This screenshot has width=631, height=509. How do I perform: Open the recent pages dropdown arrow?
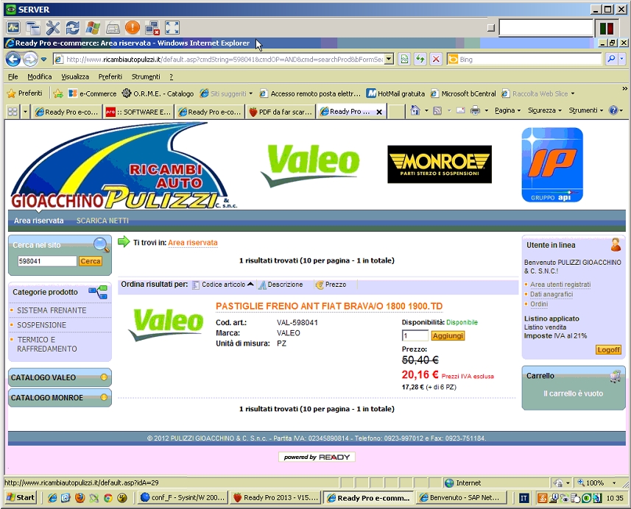coord(43,60)
